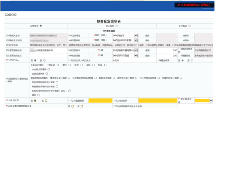Click the 121企业集团最终控股企业名称 label
Viewport: 234px width, 173px height.
[x=128, y=106]
